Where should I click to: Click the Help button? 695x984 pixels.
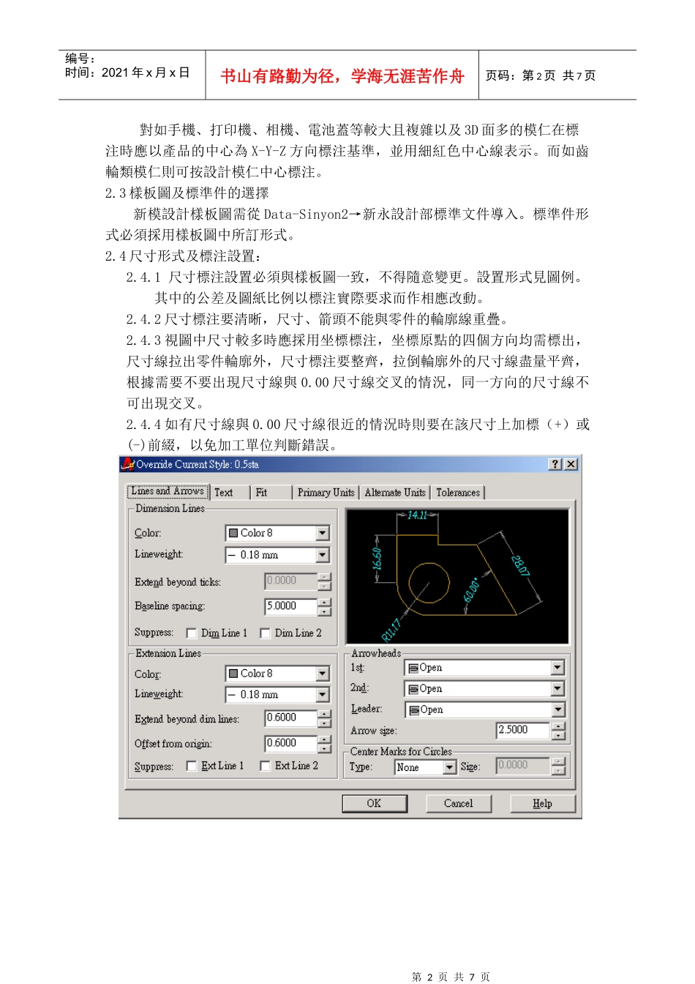(542, 803)
